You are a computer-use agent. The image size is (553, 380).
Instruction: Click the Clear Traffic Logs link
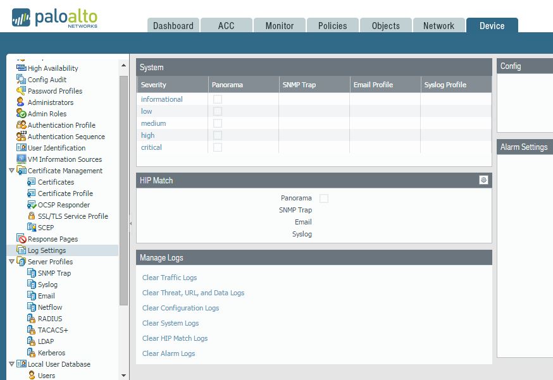[x=170, y=278]
